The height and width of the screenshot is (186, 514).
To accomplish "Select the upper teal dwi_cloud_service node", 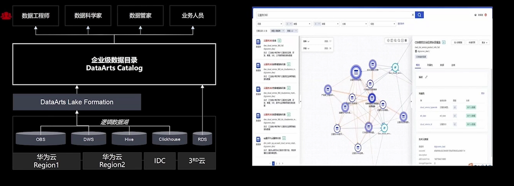I will (x=395, y=67).
